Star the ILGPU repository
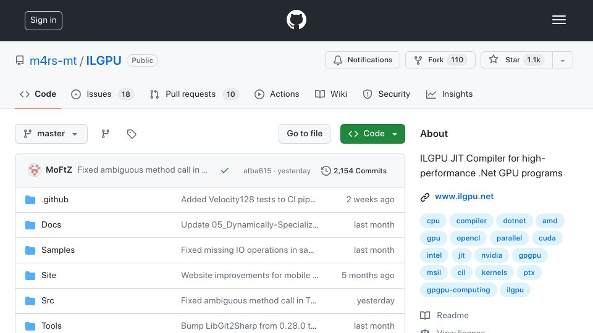593x333 pixels. coord(516,60)
